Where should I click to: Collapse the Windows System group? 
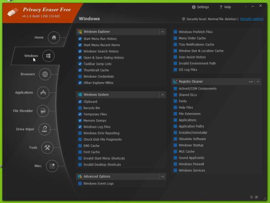162,95
